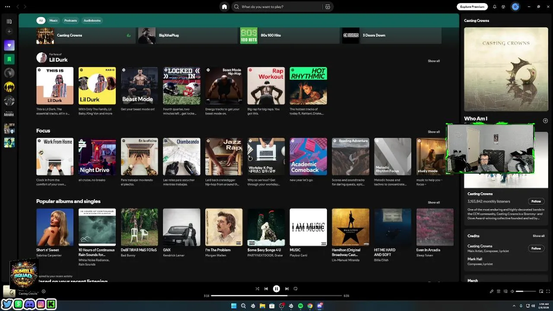This screenshot has height=311, width=553.
Task: Adjust the volume slider
Action: point(526,291)
